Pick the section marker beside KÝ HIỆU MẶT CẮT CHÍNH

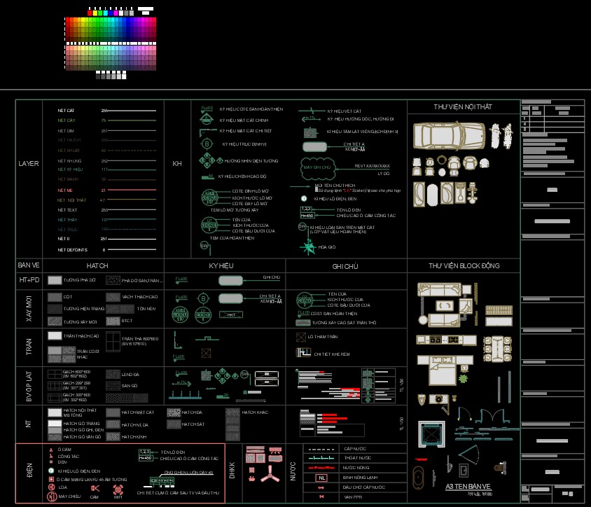[206, 120]
